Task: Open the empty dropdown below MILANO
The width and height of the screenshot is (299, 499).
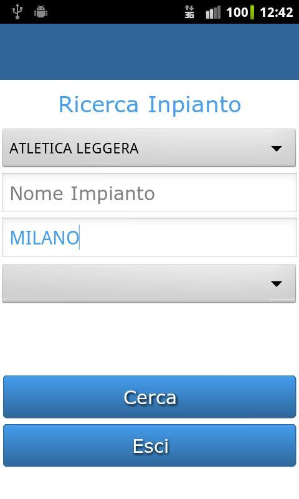Action: tap(149, 283)
